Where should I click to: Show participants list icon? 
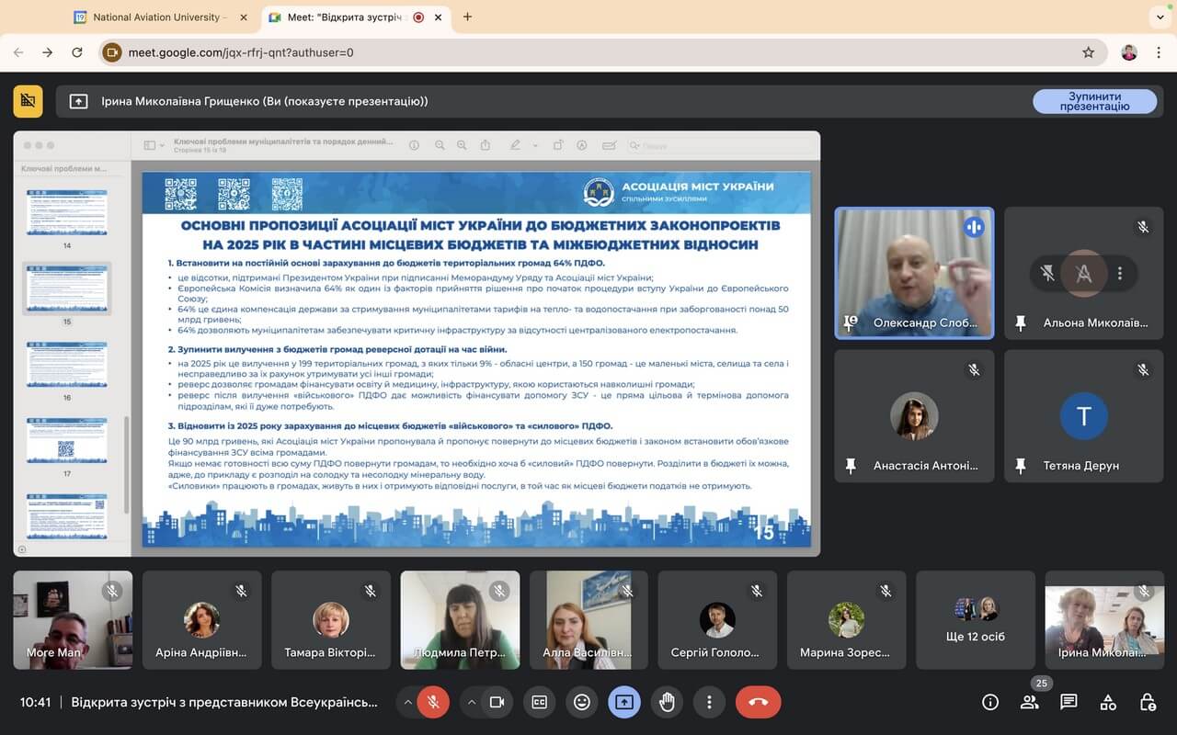pyautogui.click(x=1029, y=702)
